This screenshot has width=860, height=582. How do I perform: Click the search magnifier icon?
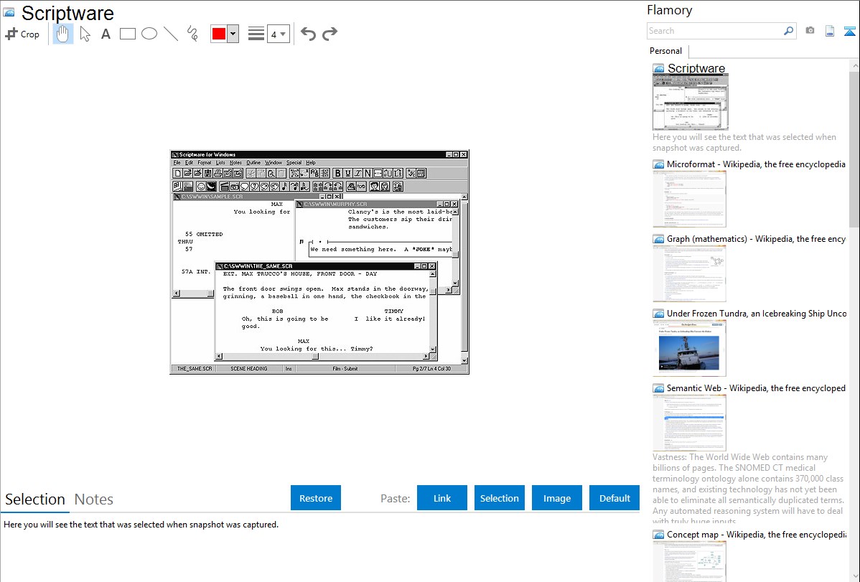(x=788, y=31)
